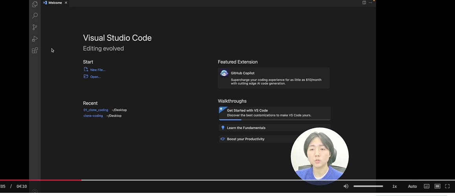Screen dimensions: 455x196
Task: Open Get Started with VS Code walkthrough
Action: click(274, 113)
